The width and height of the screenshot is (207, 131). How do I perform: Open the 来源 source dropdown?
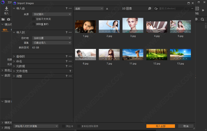[x=52, y=14]
